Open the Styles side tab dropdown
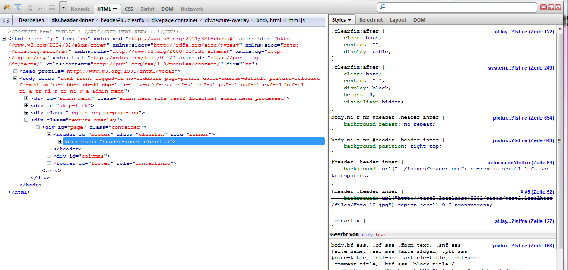 coord(349,20)
